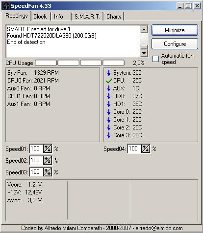Click the Minimize button
This screenshot has height=233, width=203.
(x=175, y=30)
